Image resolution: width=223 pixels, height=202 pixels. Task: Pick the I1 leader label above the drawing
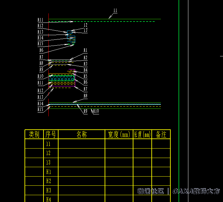(115, 10)
